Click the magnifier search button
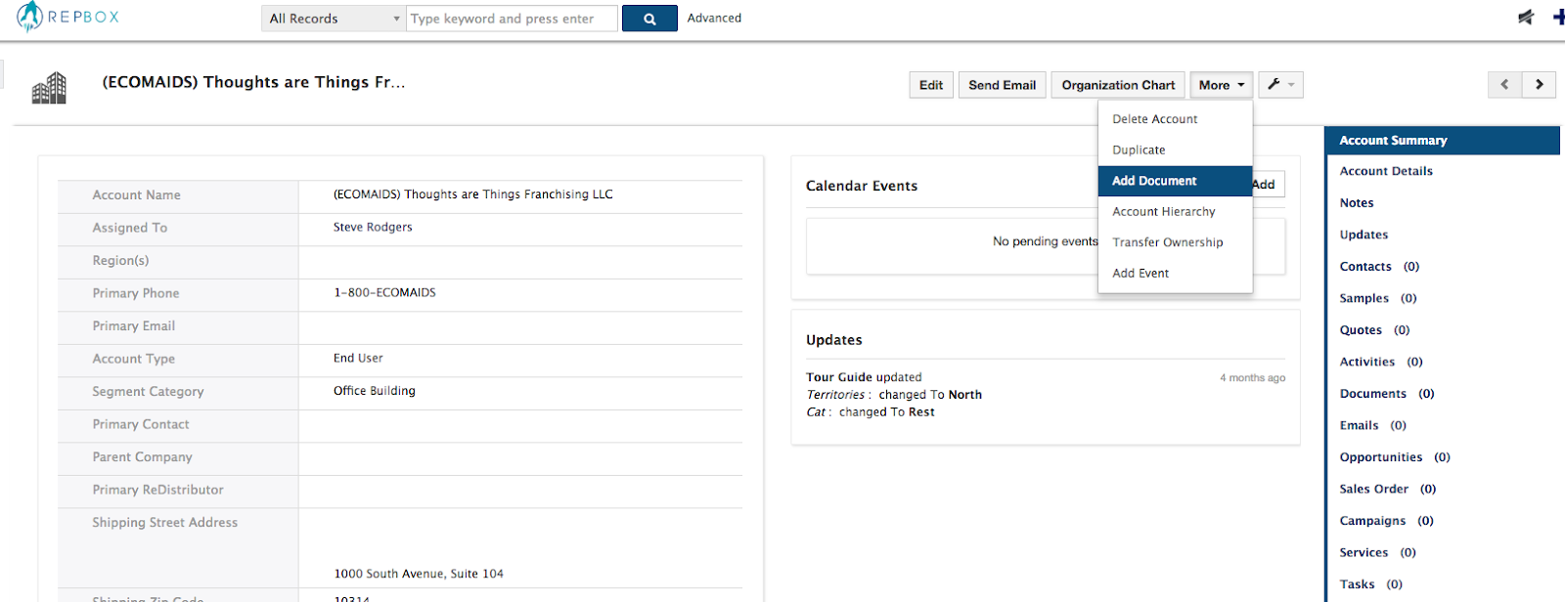Image resolution: width=1565 pixels, height=602 pixels. pyautogui.click(x=649, y=19)
